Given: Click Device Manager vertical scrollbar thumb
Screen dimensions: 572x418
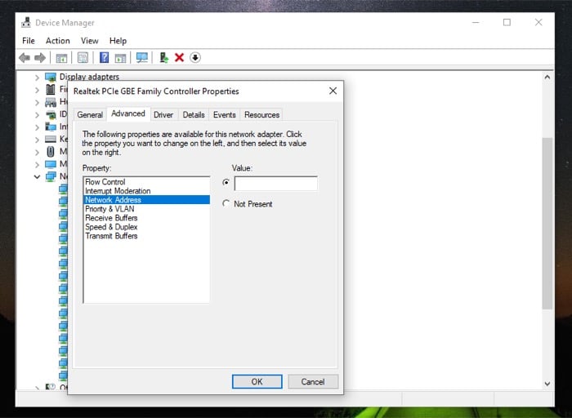Looking at the screenshot, I should click(x=547, y=224).
